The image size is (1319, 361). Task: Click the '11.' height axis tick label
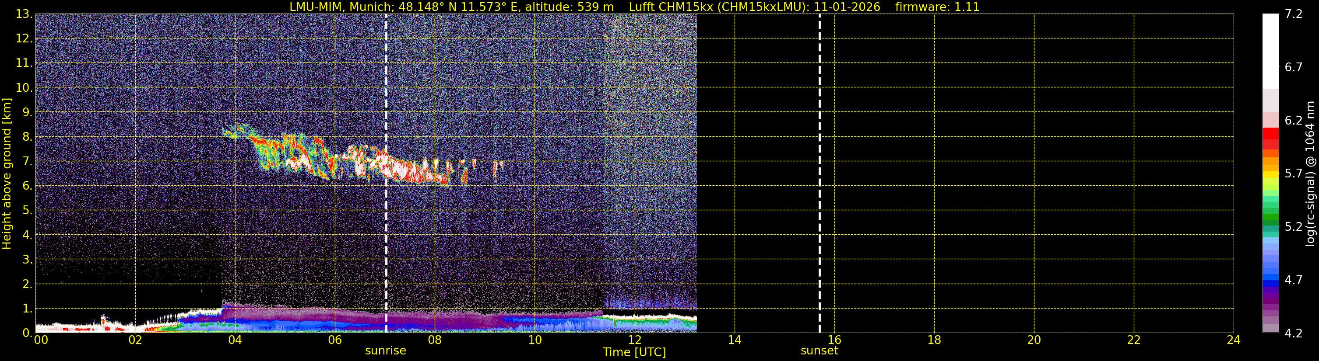[x=24, y=63]
